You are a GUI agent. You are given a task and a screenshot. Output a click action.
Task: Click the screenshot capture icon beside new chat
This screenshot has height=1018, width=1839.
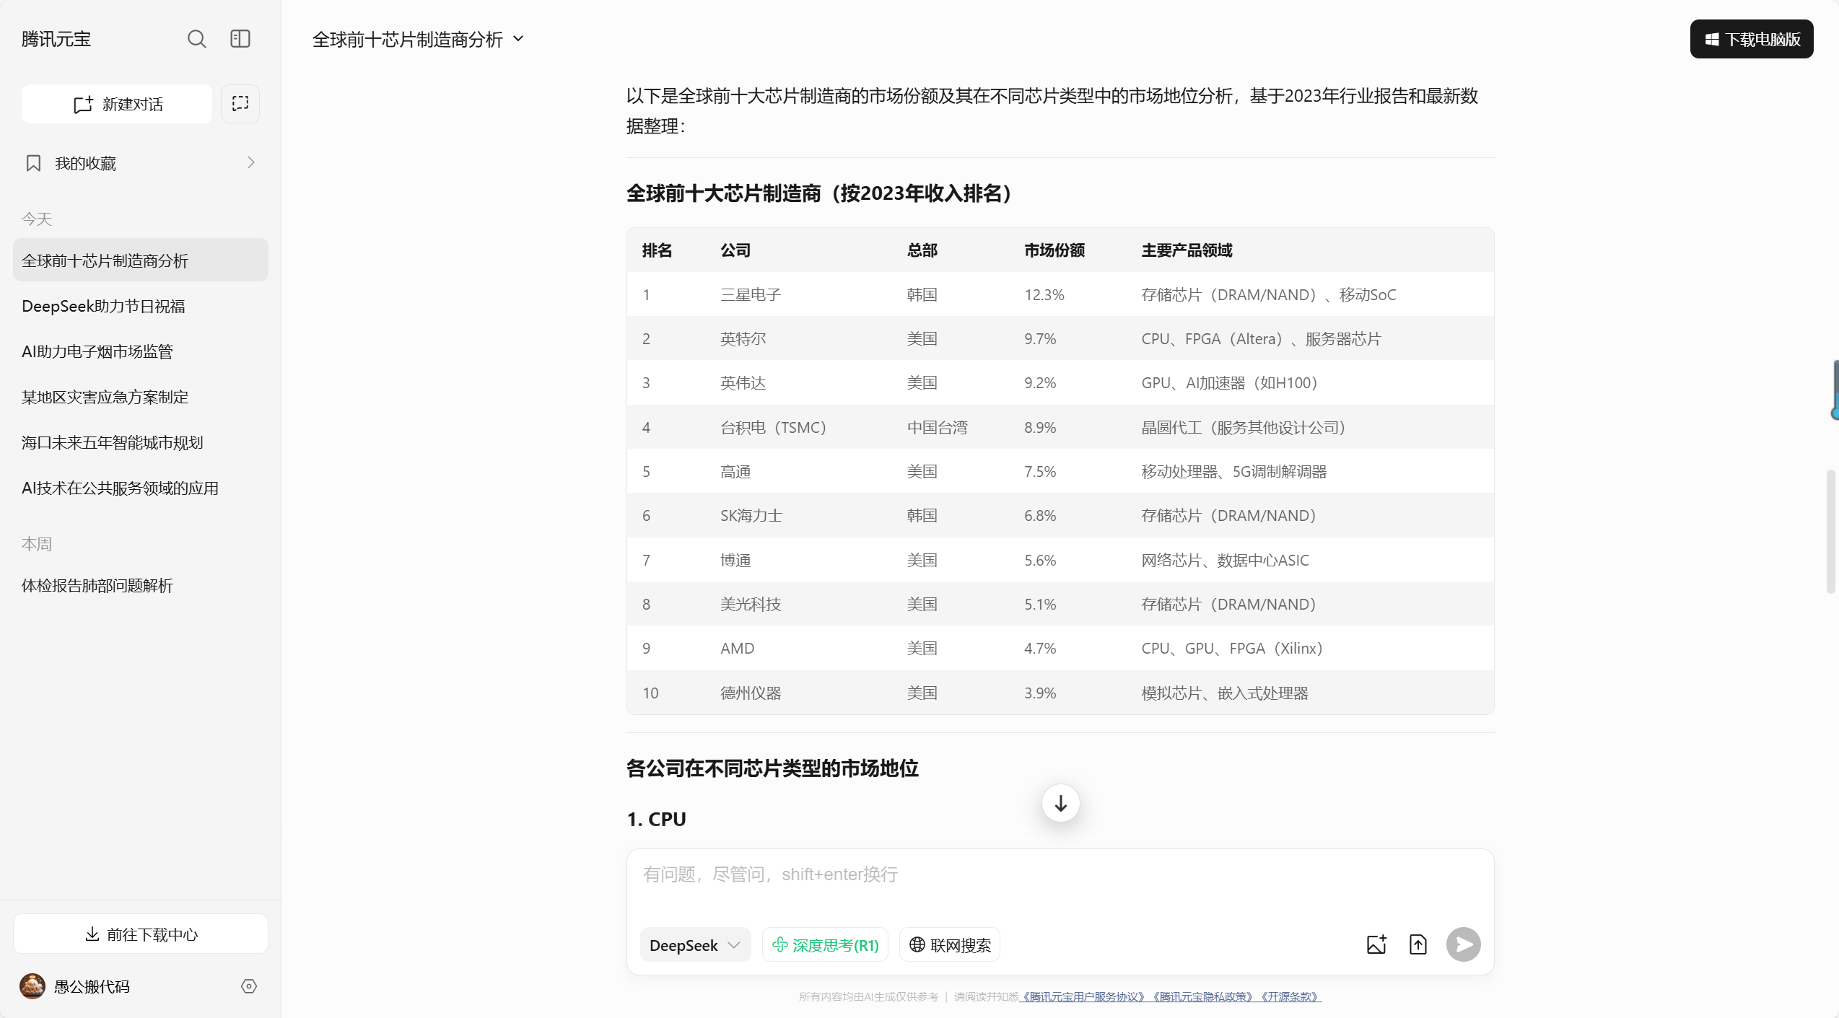[x=240, y=104]
